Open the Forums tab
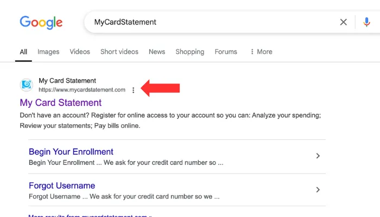The height and width of the screenshot is (217, 380). (226, 52)
